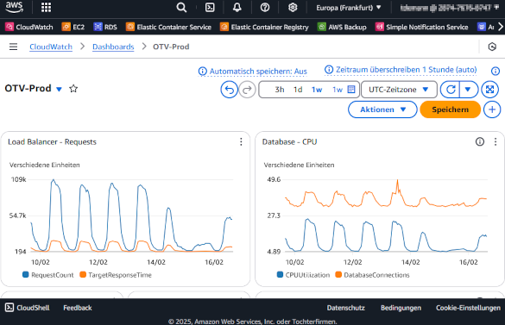Screen dimensions: 505x325
Task: Open the account menu dropdown
Action: tap(449, 8)
